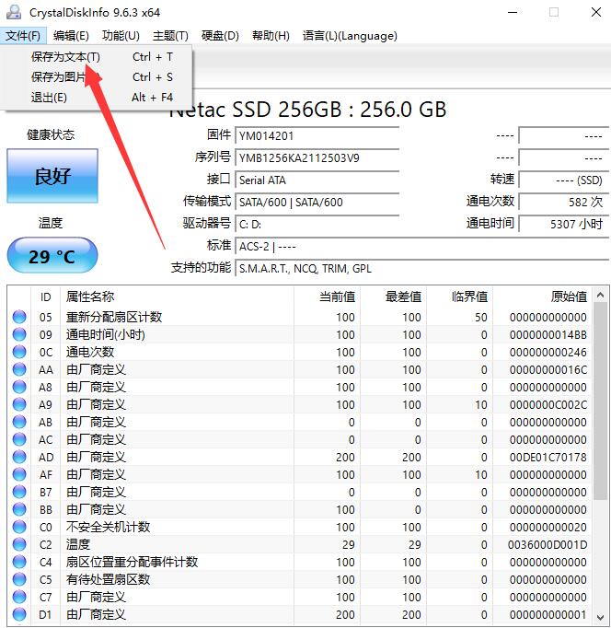The height and width of the screenshot is (628, 611).
Task: Click the 29 °C temperature button
Action: (x=52, y=255)
